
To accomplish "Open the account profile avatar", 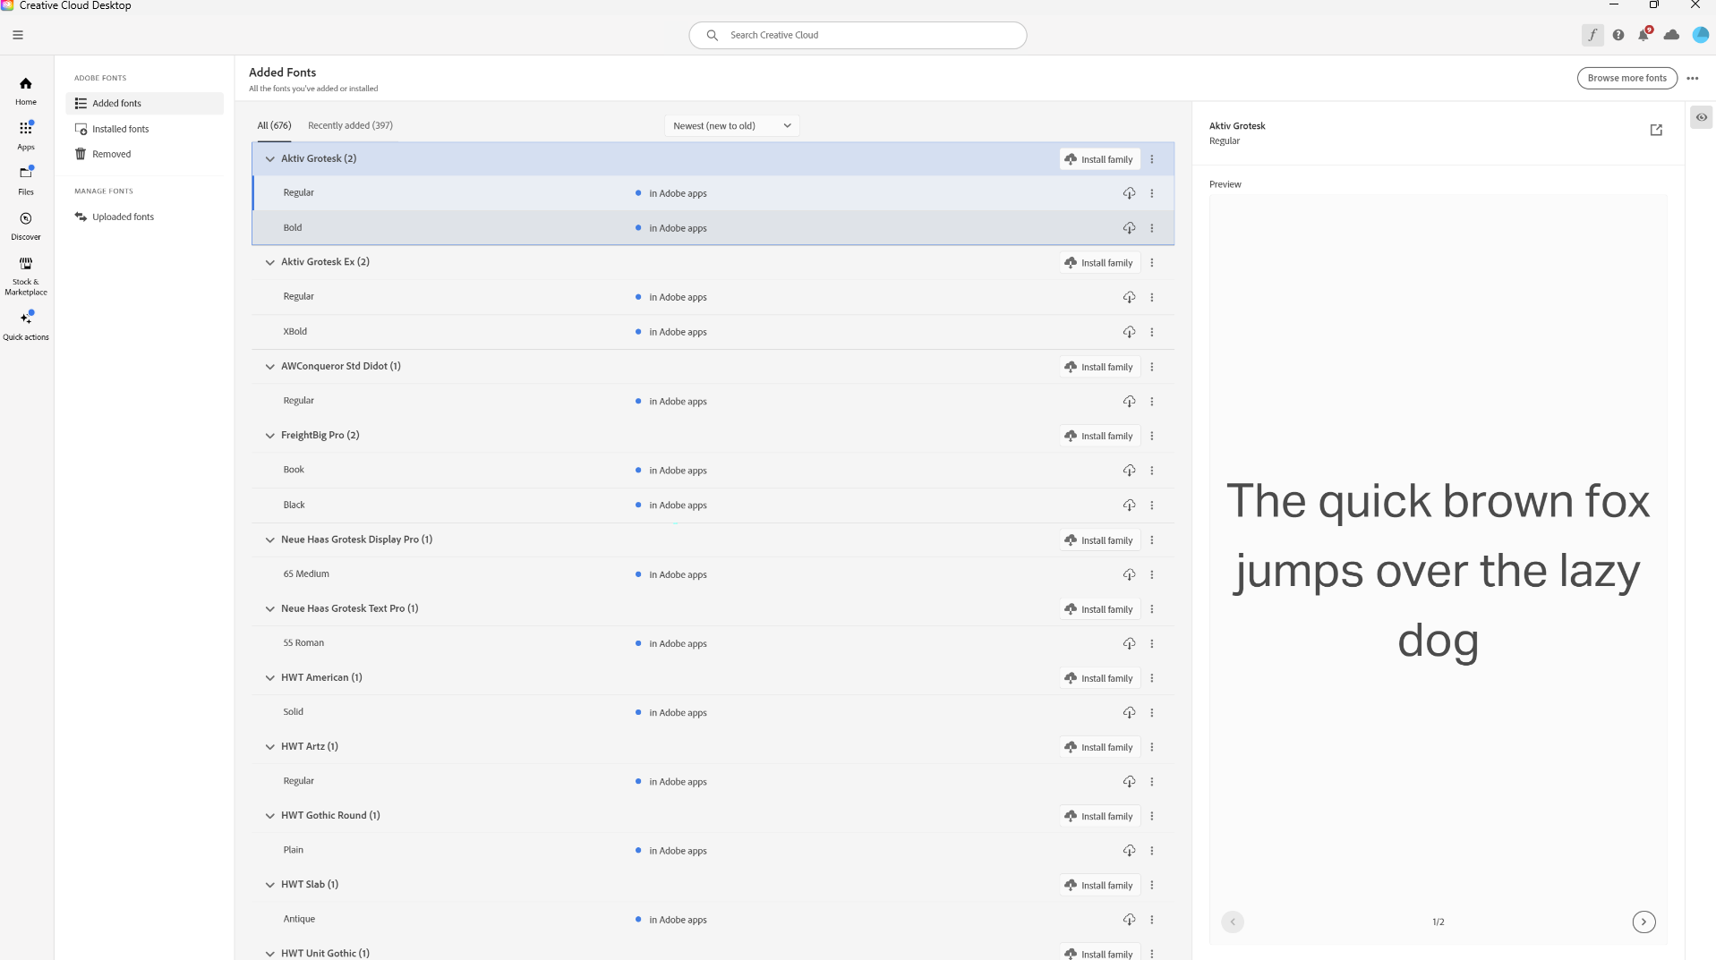I will coord(1701,35).
